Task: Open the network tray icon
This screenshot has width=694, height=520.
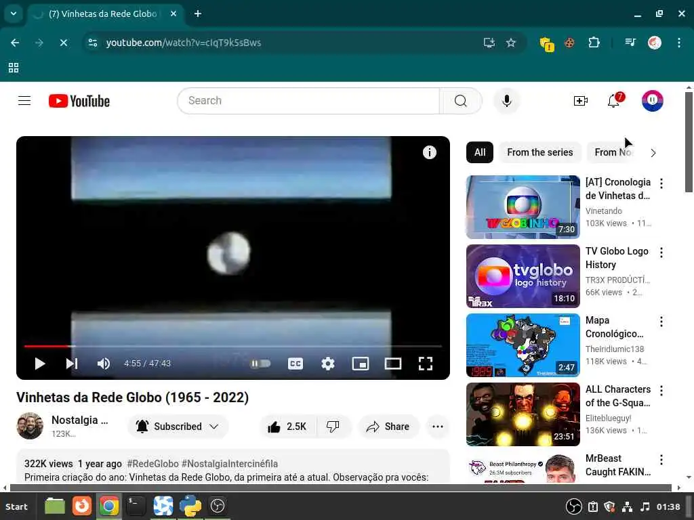Action: click(627, 506)
